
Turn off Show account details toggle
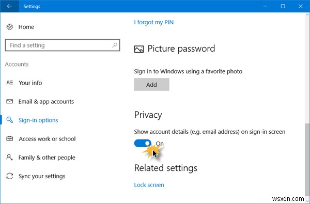click(x=143, y=143)
